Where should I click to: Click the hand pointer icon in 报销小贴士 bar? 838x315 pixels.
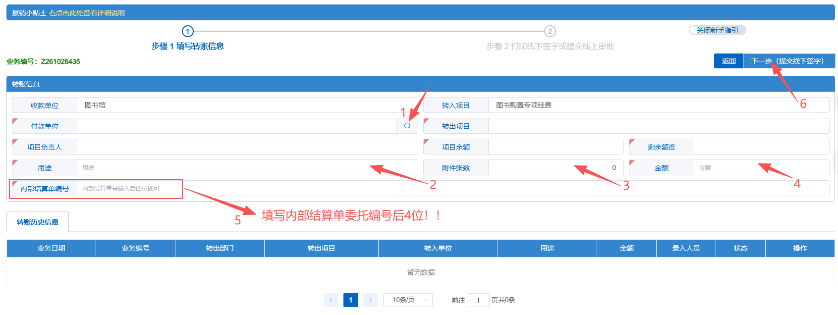pos(52,13)
